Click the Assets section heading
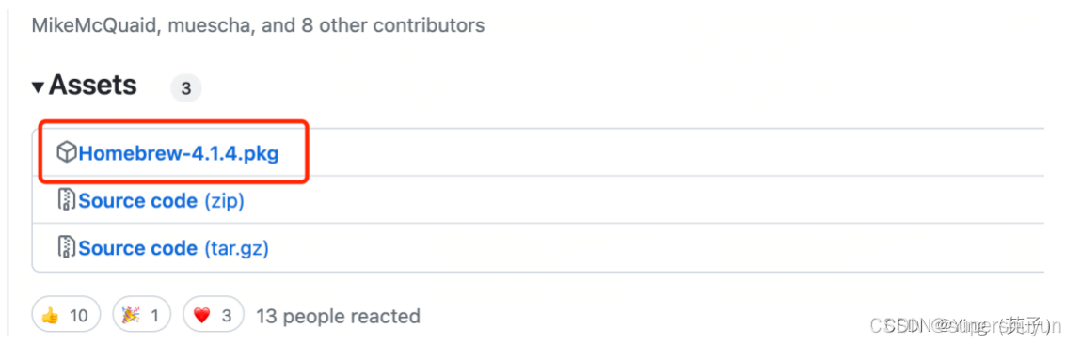1065x344 pixels. tap(92, 86)
